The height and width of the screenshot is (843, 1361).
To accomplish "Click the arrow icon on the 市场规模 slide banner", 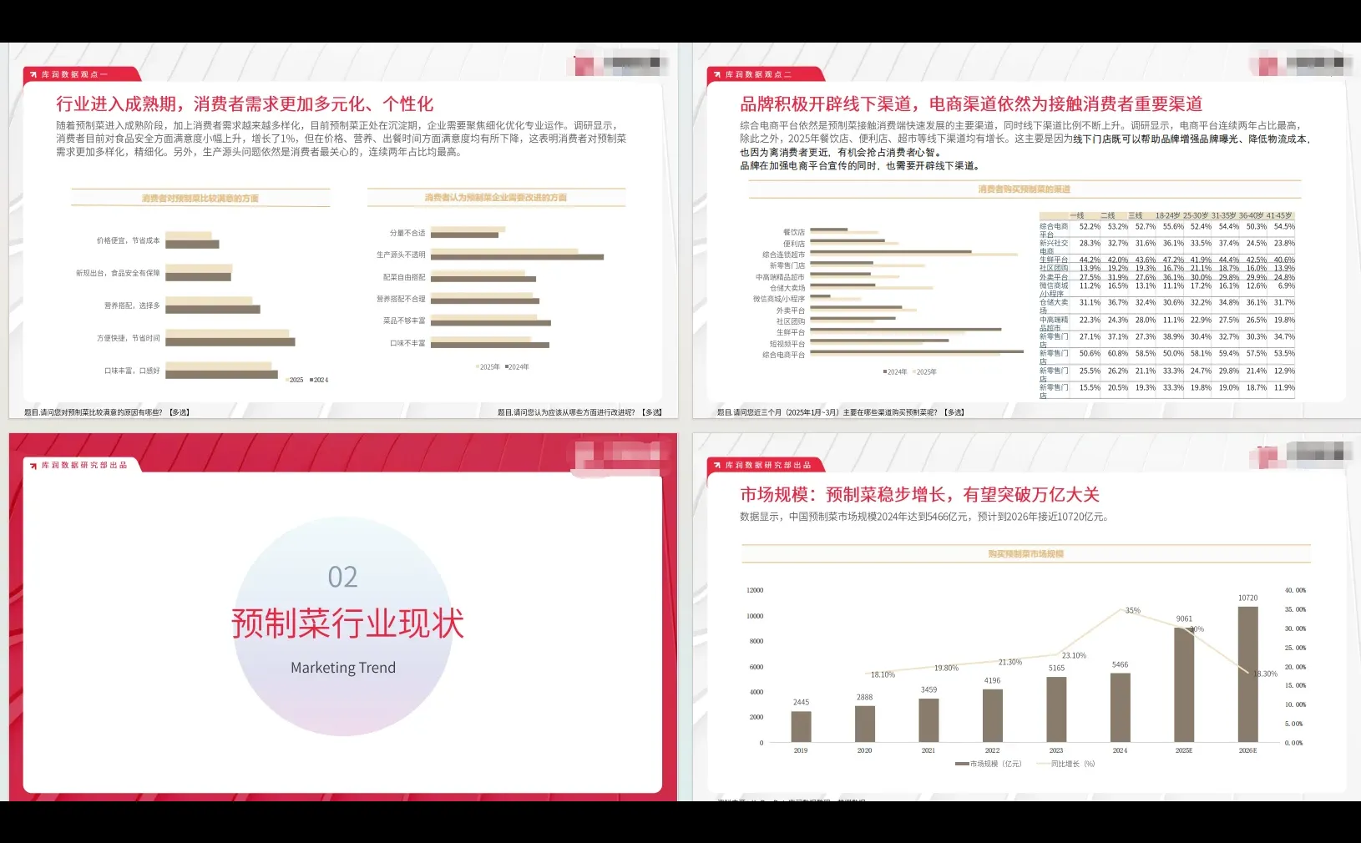I will point(716,466).
